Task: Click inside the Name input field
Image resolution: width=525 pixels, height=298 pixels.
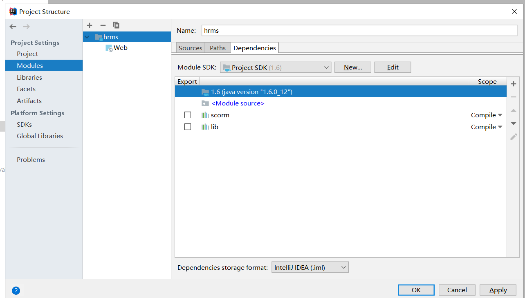Action: 286,30
